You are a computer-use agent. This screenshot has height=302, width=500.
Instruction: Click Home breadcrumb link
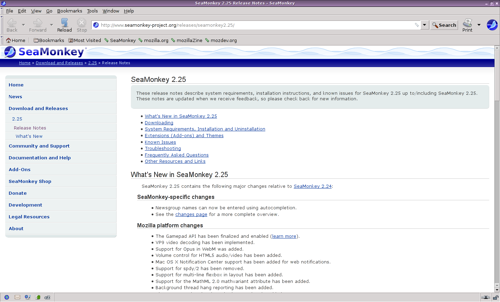25,63
